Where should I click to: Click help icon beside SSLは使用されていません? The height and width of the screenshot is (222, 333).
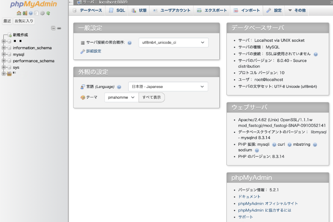point(316,54)
